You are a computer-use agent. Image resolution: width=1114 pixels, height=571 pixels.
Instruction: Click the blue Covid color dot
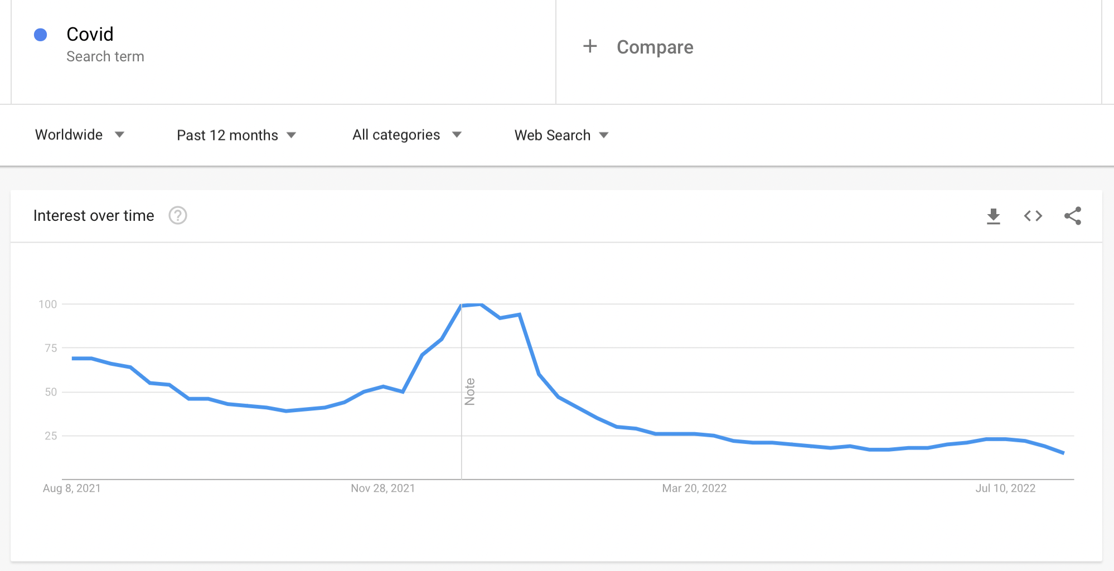click(x=40, y=35)
